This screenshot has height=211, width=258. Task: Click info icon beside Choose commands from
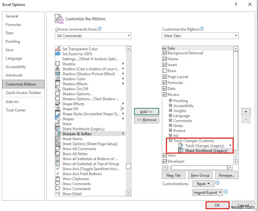click(100, 29)
